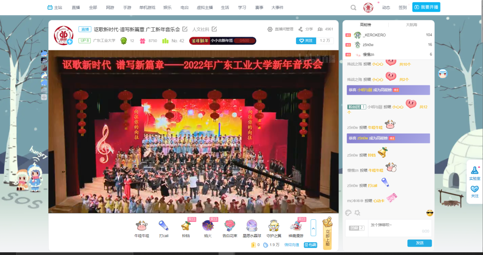Send the 神鹿漫游 gift
The image size is (483, 255).
pos(296,229)
